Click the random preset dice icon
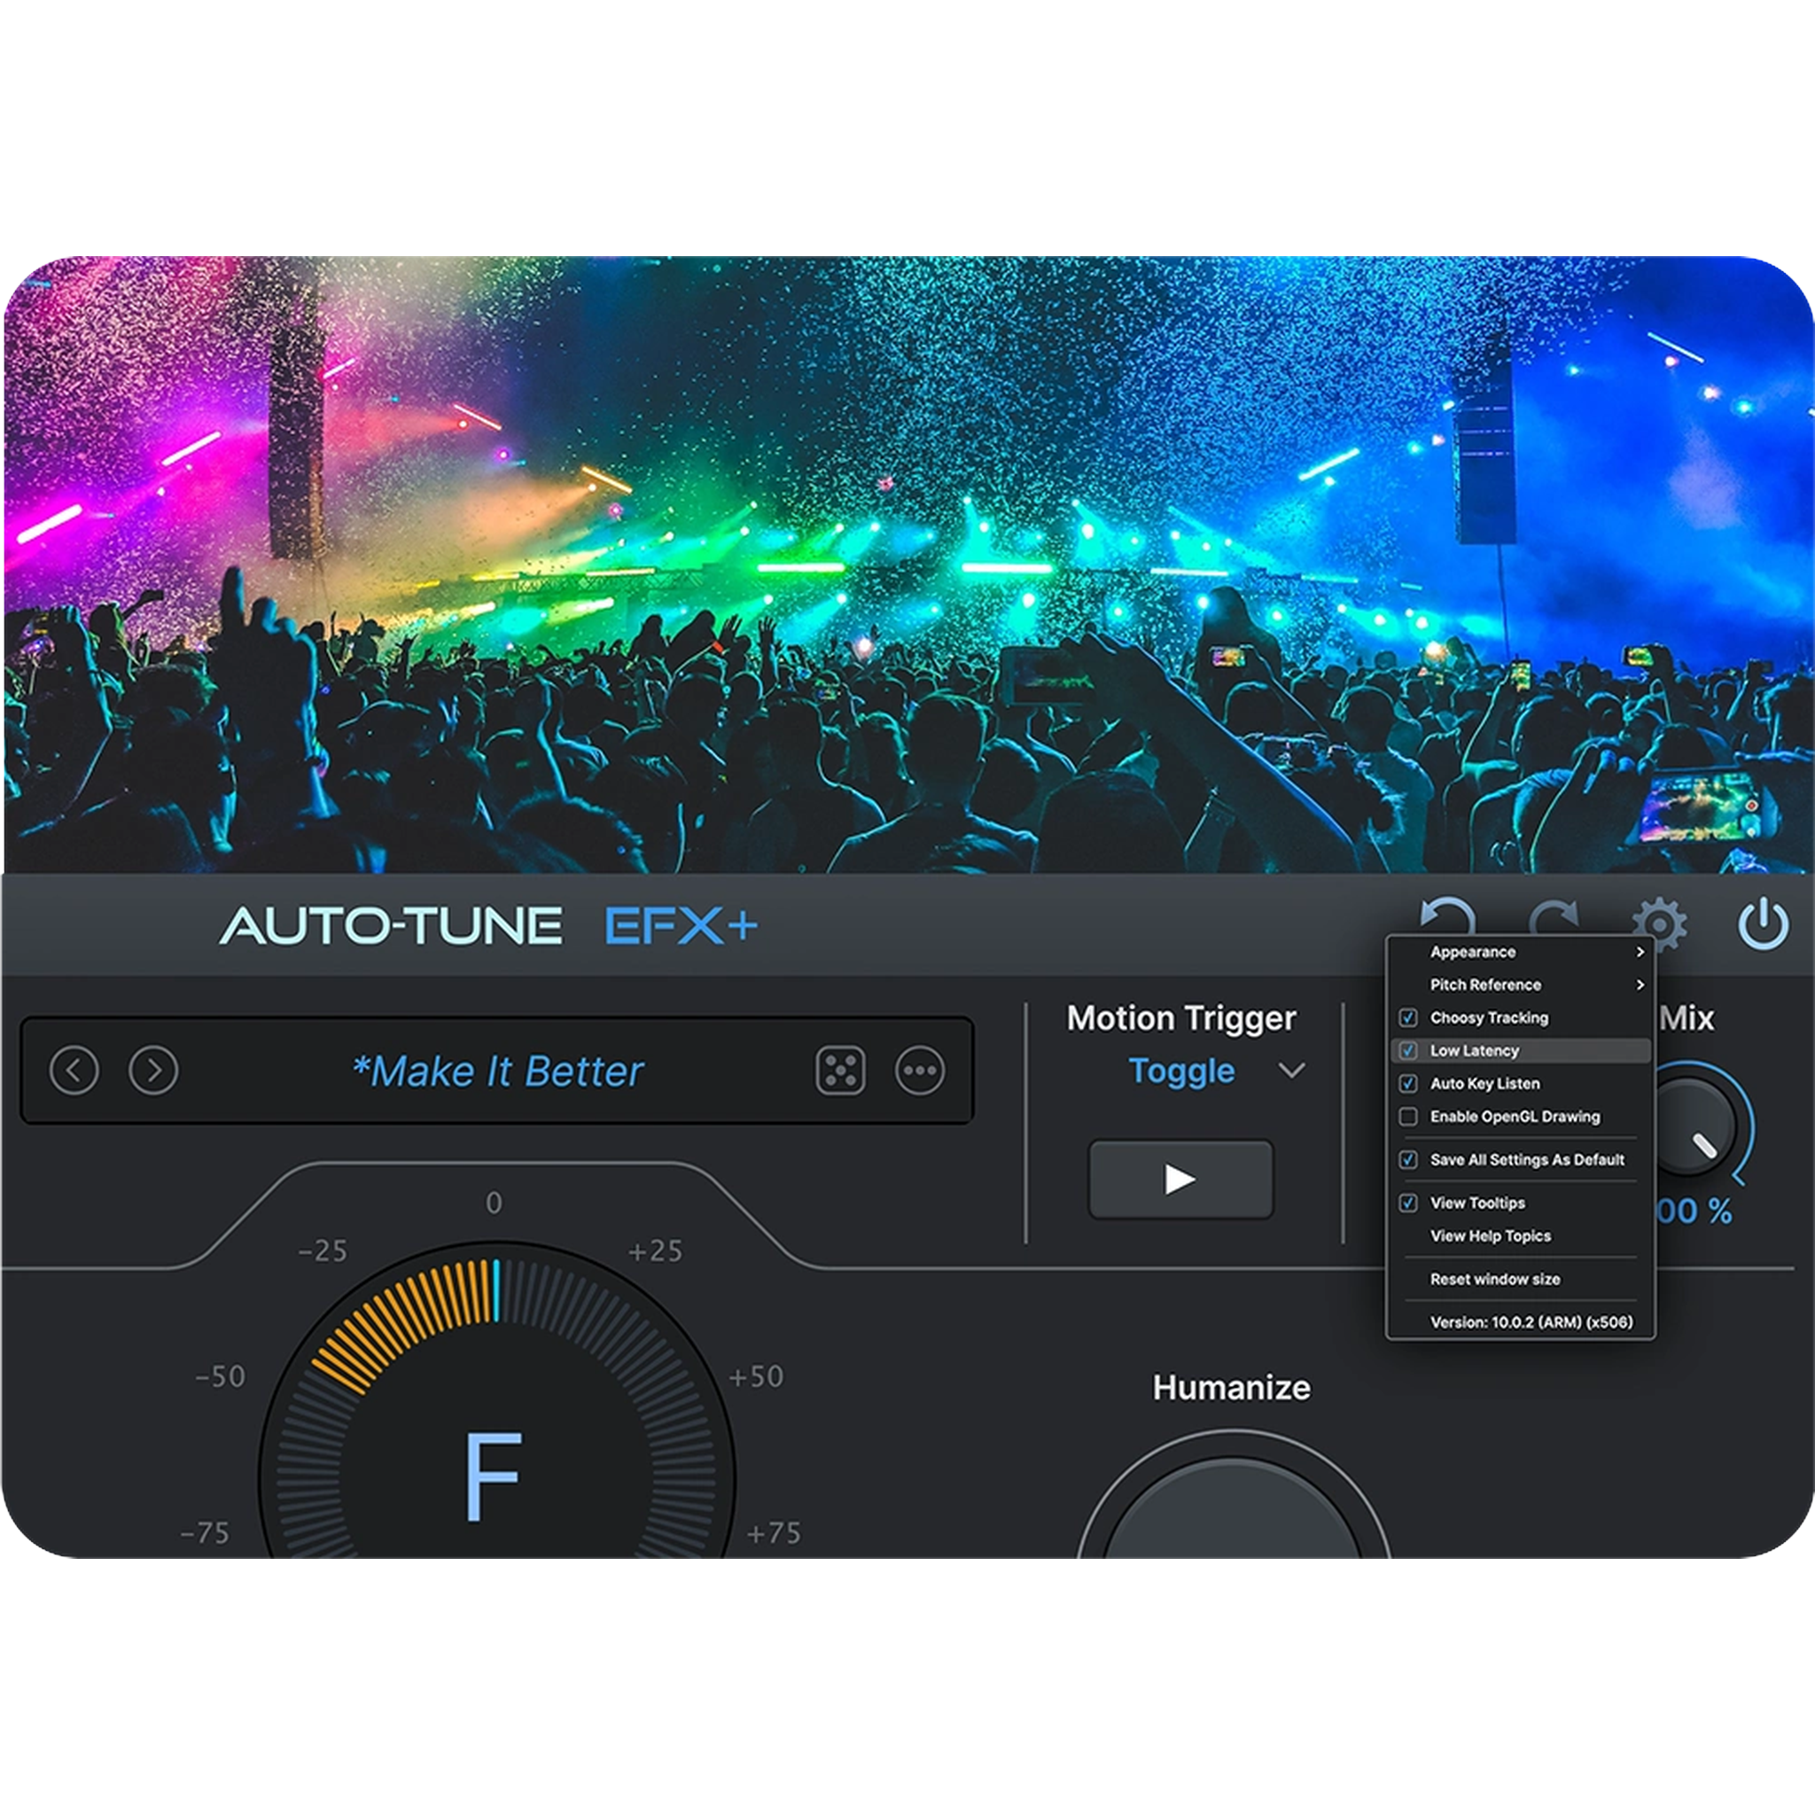 click(840, 1070)
